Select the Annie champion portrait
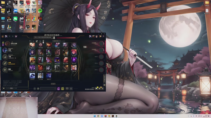 [x=49, y=45]
